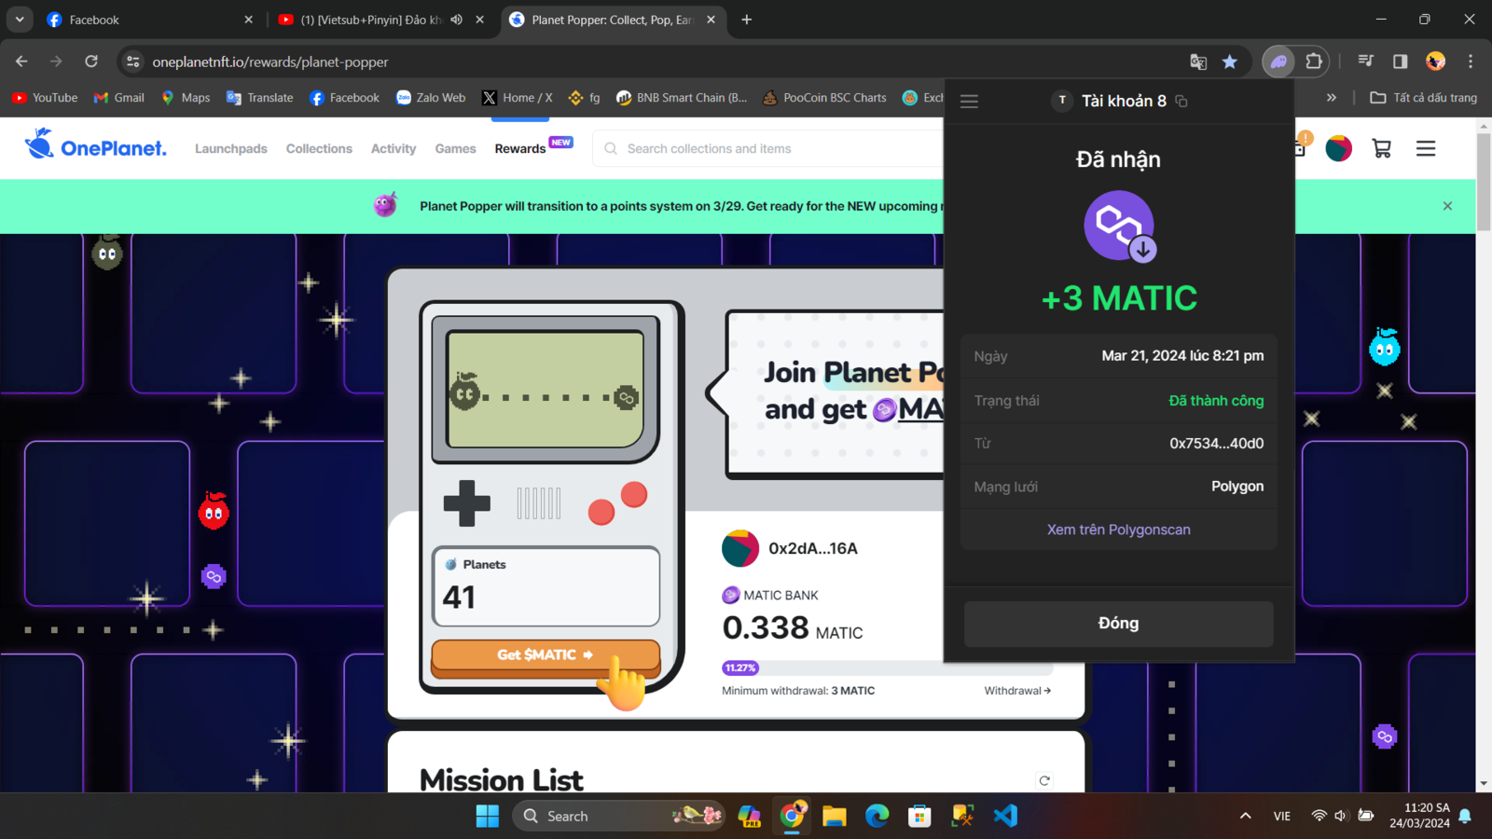Screen dimensions: 1492x839
Task: Click the Windows taskbar Search box
Action: click(x=619, y=816)
